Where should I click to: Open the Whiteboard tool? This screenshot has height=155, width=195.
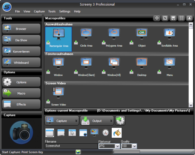pos(21,63)
